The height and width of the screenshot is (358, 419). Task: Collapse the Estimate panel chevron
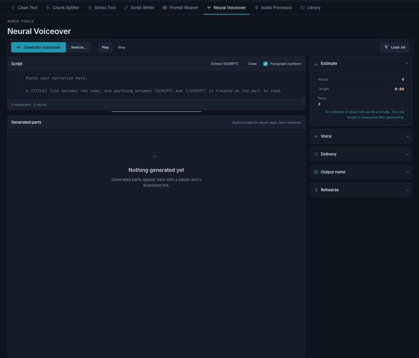pos(407,63)
